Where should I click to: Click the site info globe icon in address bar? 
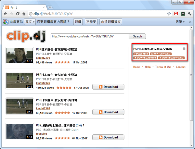tap(31, 14)
